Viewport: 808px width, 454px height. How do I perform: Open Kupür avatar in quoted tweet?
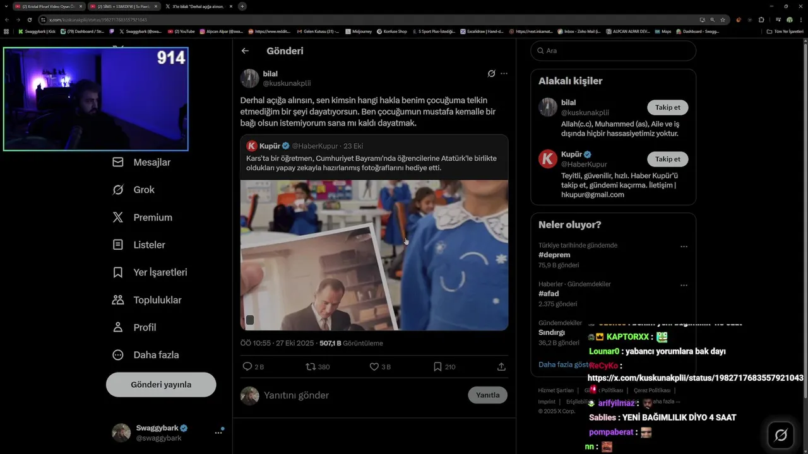251,146
